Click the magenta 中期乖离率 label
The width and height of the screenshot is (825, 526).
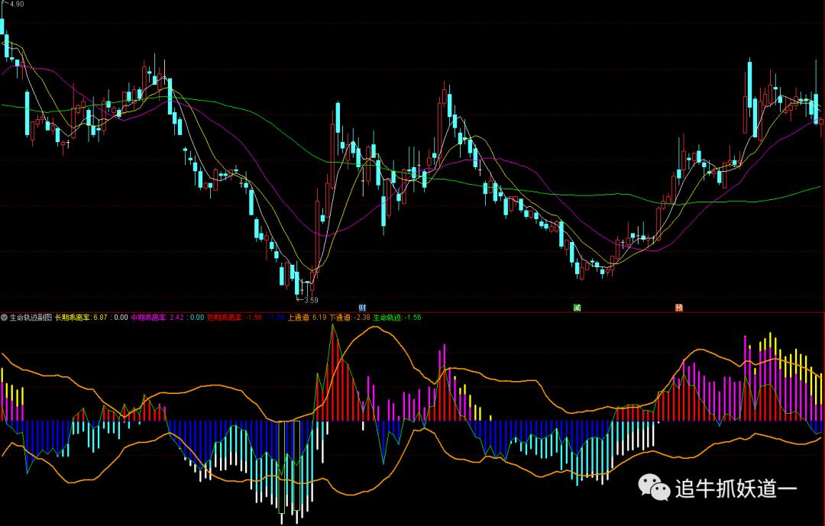click(149, 317)
